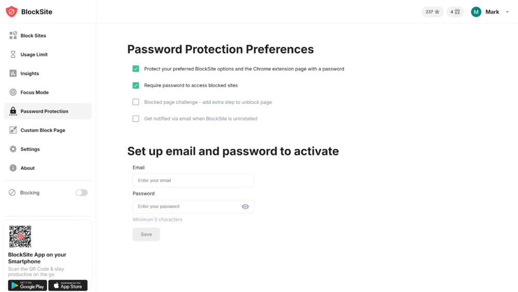Screen dimensions: 518x292
Task: Open the Settings gear icon
Action: tap(13, 149)
